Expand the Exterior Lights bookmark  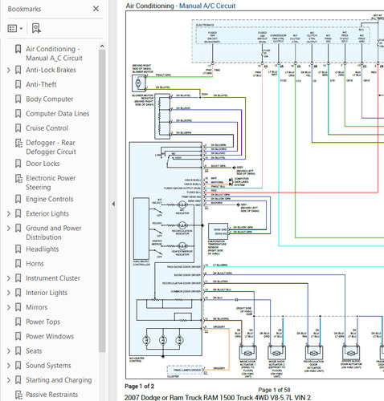pos(9,213)
